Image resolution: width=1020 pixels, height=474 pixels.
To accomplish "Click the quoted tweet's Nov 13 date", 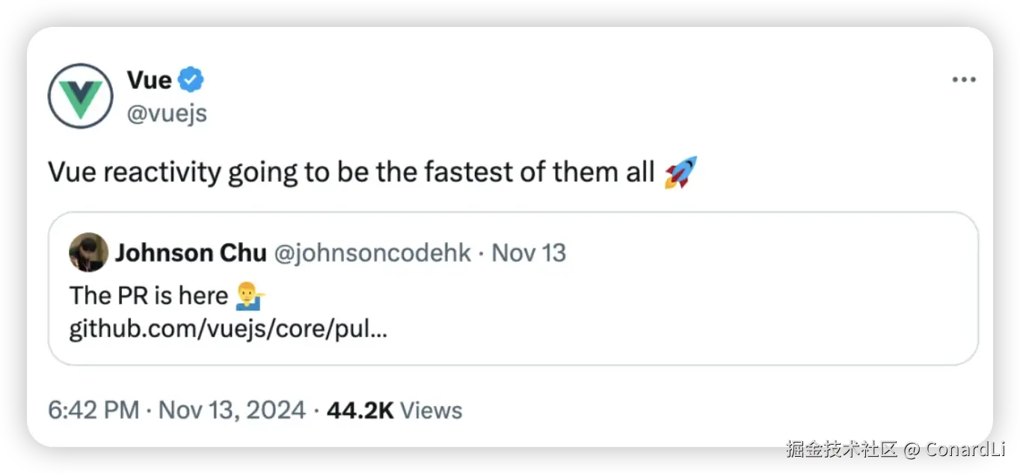I will (x=529, y=253).
